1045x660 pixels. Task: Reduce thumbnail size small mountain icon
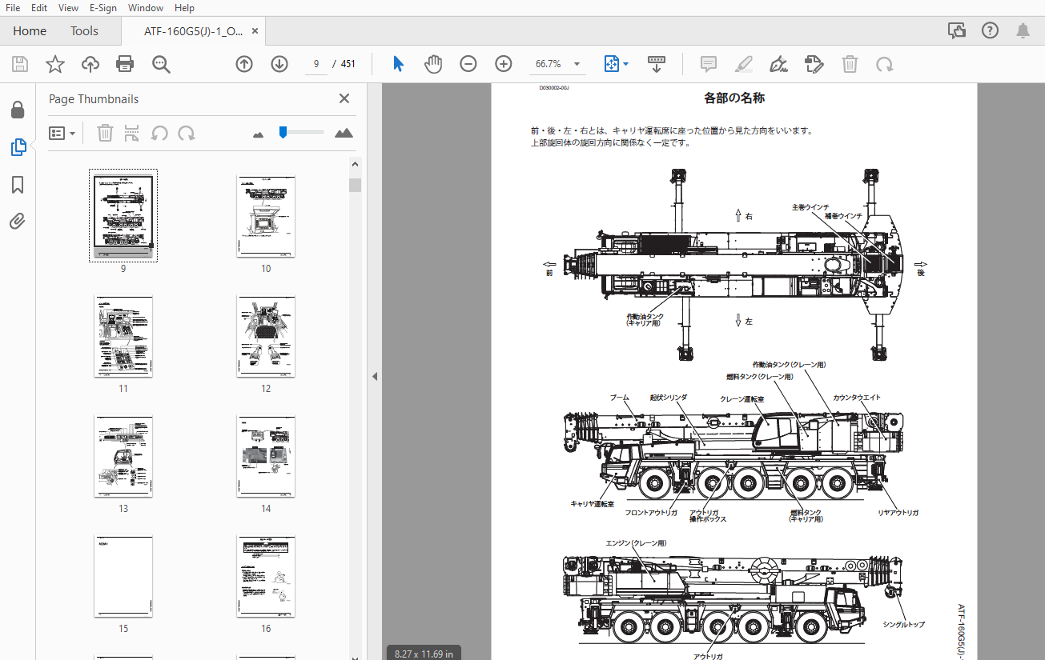click(258, 134)
